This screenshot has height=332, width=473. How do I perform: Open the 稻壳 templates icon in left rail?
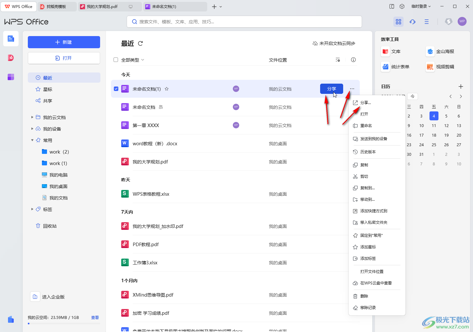click(11, 58)
